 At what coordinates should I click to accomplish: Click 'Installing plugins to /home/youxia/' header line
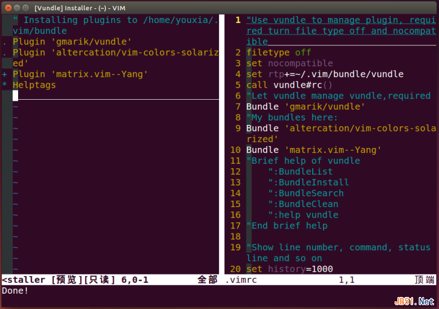116,25
